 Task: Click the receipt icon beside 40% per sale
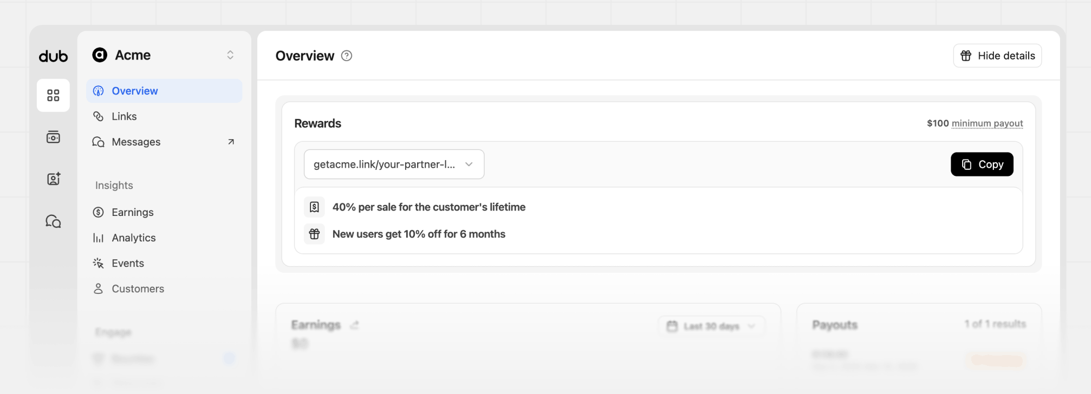point(314,207)
